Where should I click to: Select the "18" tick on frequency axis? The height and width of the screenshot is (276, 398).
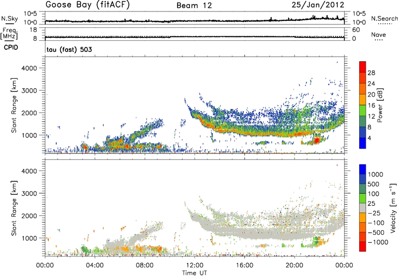[x=33, y=30]
